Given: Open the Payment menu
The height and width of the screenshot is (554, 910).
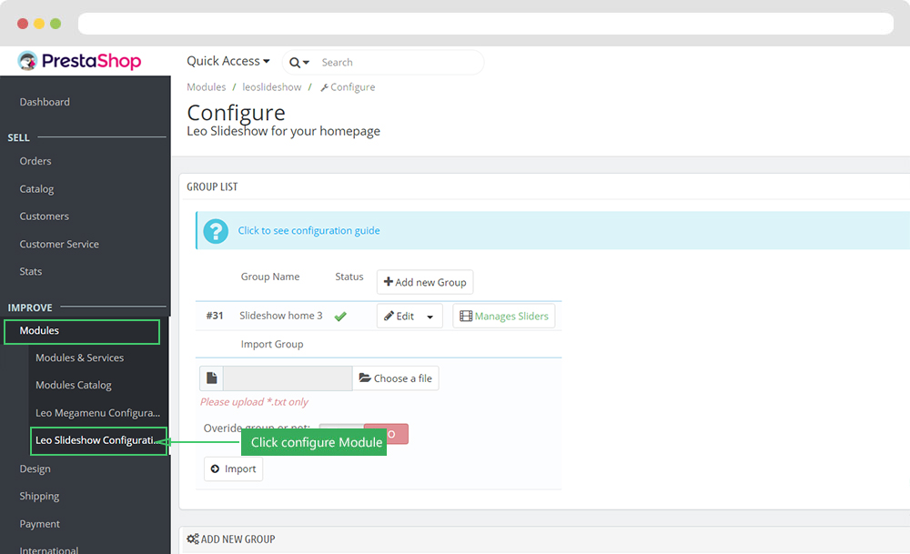Looking at the screenshot, I should (x=39, y=524).
